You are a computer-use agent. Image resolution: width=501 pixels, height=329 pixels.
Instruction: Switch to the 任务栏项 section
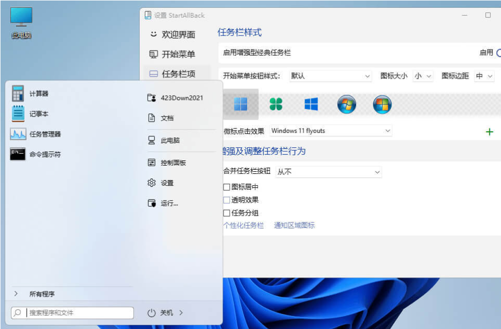coord(177,74)
